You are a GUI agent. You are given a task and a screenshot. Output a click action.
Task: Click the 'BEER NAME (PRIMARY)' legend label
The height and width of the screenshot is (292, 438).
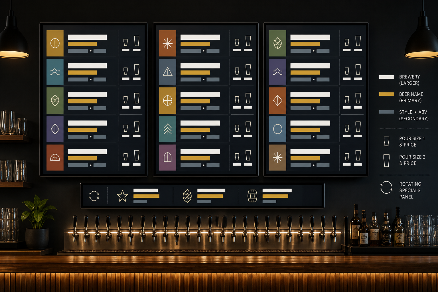click(x=411, y=98)
